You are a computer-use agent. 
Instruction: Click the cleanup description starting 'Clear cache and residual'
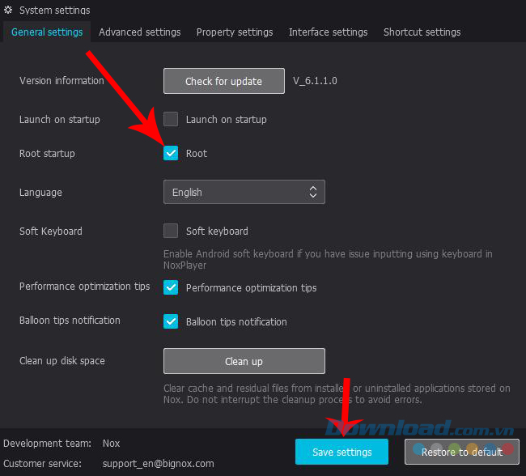point(337,393)
